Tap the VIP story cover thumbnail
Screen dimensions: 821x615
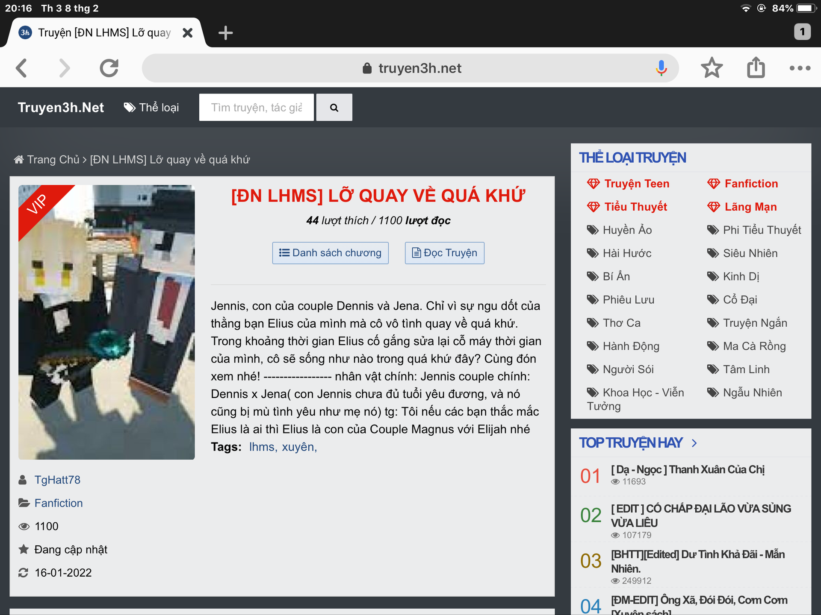click(106, 322)
